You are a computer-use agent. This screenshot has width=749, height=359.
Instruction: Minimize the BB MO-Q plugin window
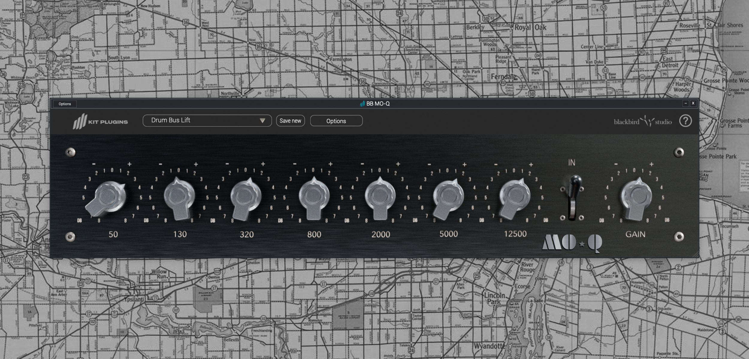click(x=685, y=103)
